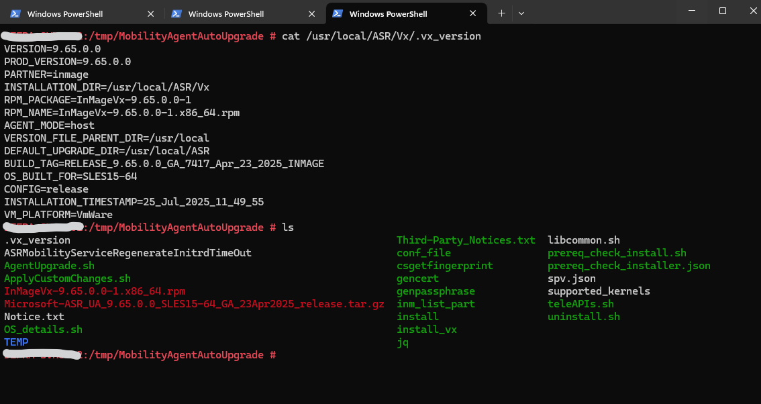Click the INSTALLATION_DIR=/usr/local/ASR/Vx line
The image size is (761, 404).
click(107, 87)
